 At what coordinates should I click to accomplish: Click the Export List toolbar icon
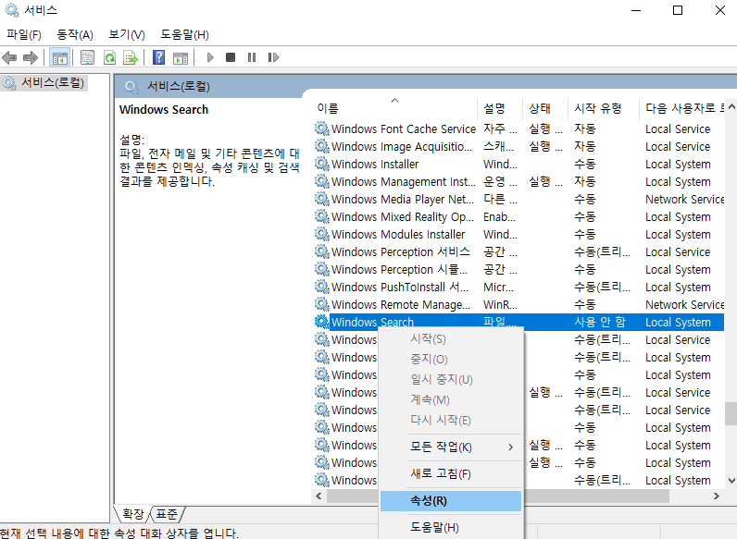(131, 57)
